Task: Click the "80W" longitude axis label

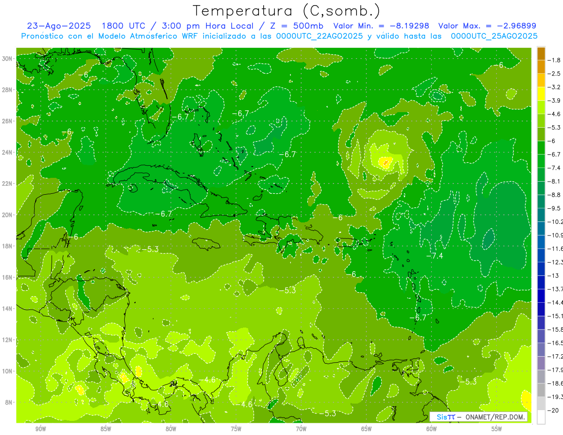Action: click(171, 429)
